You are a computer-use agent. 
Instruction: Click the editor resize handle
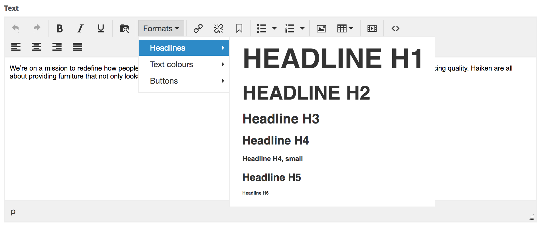point(531,217)
